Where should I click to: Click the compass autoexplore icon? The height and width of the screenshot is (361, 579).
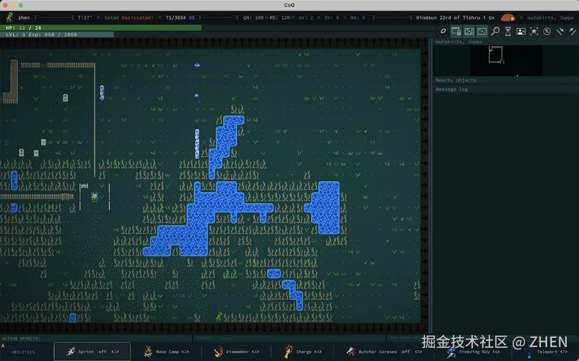pyautogui.click(x=547, y=31)
